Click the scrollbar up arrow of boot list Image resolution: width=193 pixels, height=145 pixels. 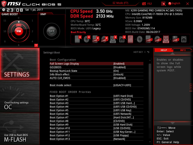click(x=150, y=60)
